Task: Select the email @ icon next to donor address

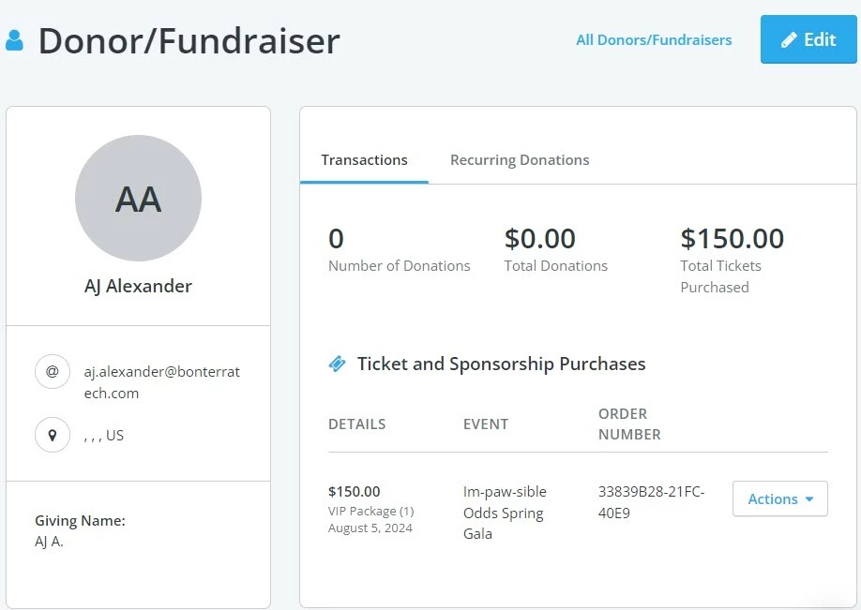Action: coord(53,371)
